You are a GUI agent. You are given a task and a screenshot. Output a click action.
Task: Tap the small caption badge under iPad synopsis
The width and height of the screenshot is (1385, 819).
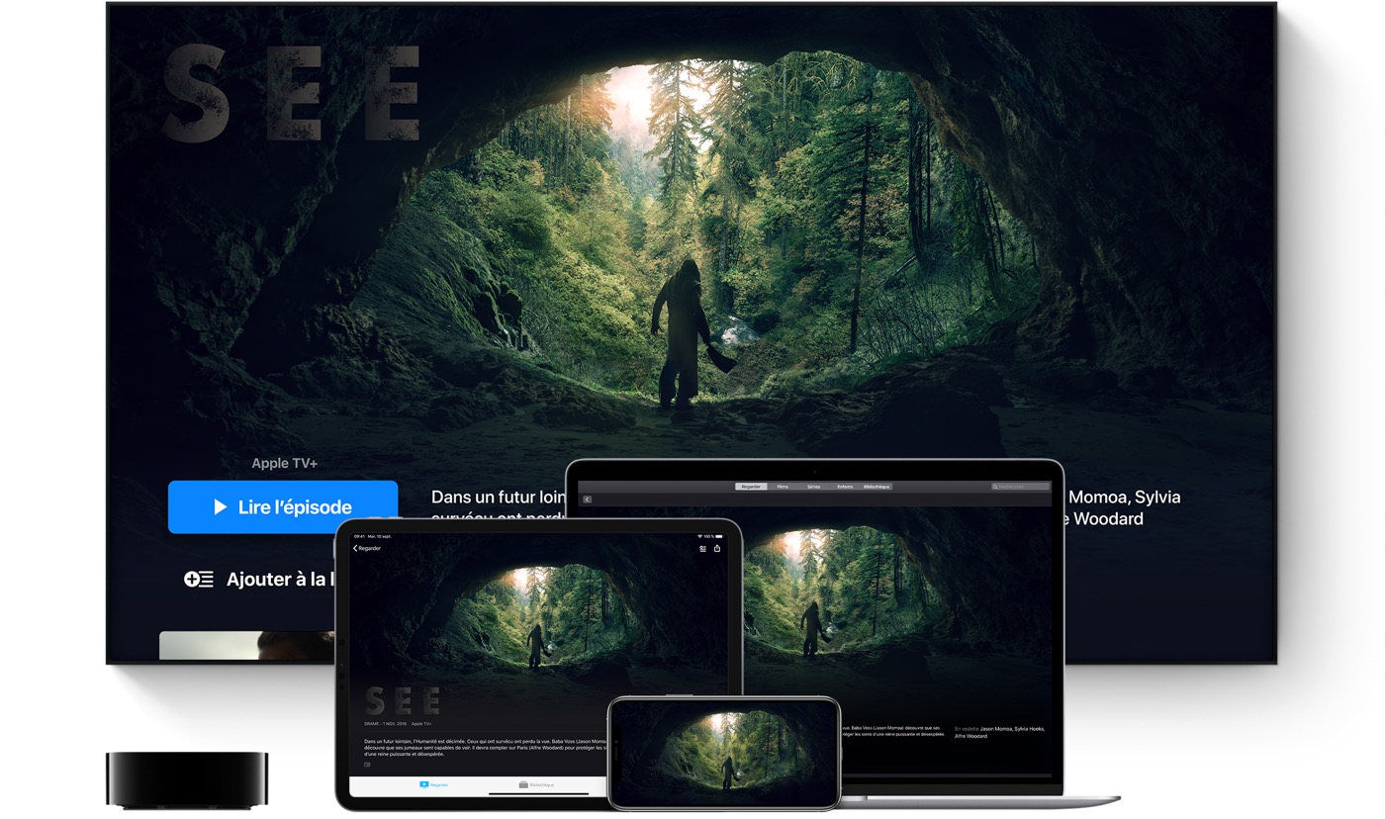(x=367, y=765)
